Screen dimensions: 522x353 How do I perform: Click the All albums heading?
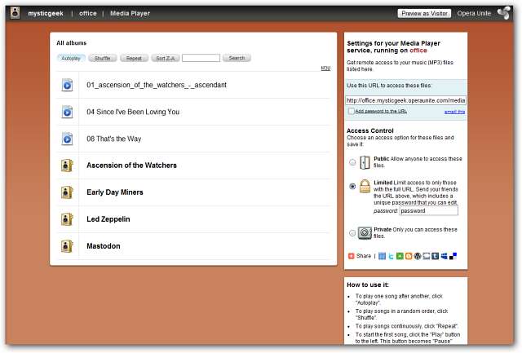pos(72,43)
